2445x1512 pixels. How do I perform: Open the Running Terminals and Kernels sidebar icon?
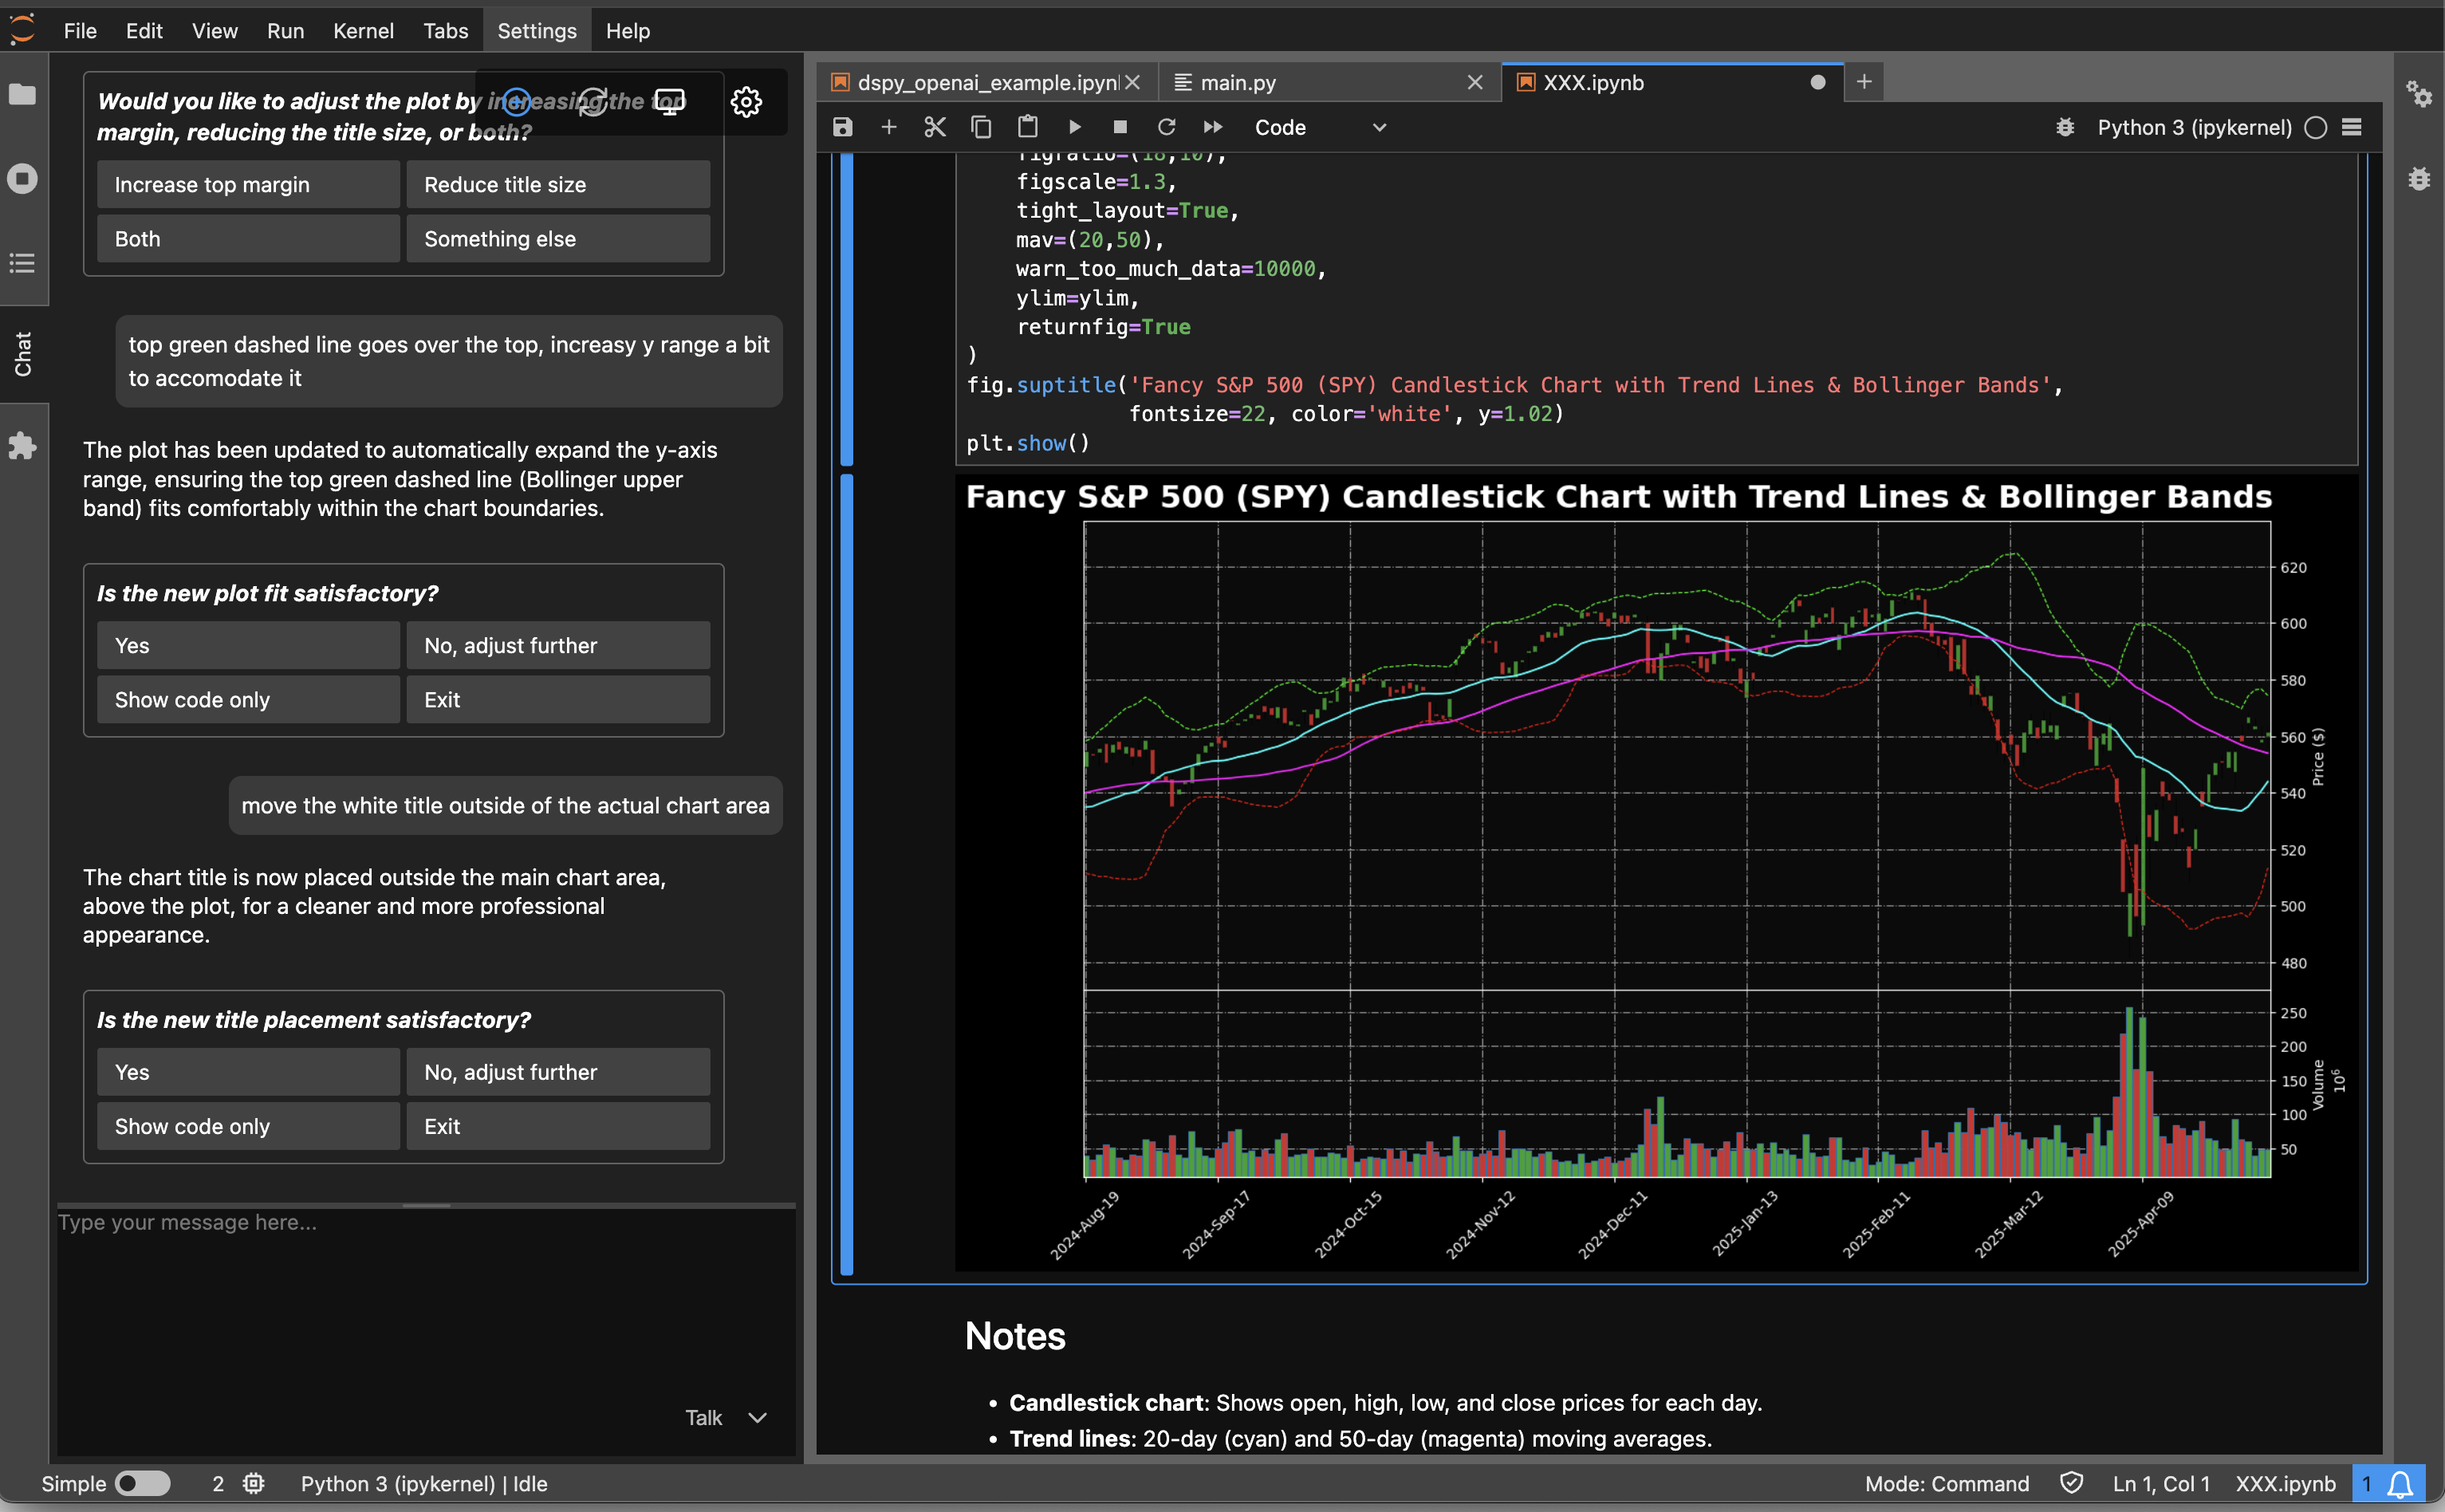pyautogui.click(x=22, y=179)
